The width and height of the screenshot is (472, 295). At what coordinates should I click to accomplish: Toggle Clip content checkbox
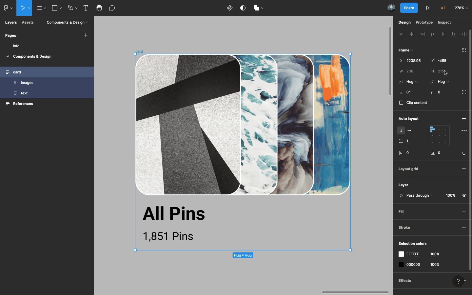(x=401, y=103)
